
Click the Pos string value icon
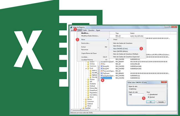click(102, 64)
